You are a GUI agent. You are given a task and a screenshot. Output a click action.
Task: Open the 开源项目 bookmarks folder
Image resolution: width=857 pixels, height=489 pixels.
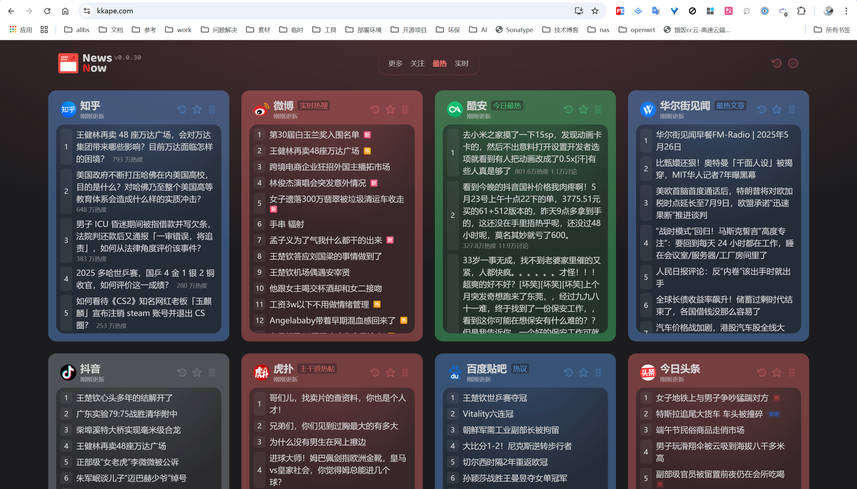[408, 30]
